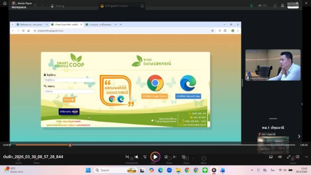Toggle the repeat mode icon
The width and height of the screenshot is (311, 175).
pyautogui.click(x=183, y=157)
